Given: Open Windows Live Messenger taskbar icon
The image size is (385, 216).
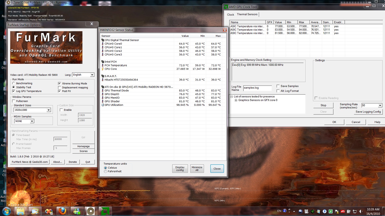Looking at the screenshot, I should pos(77,211).
